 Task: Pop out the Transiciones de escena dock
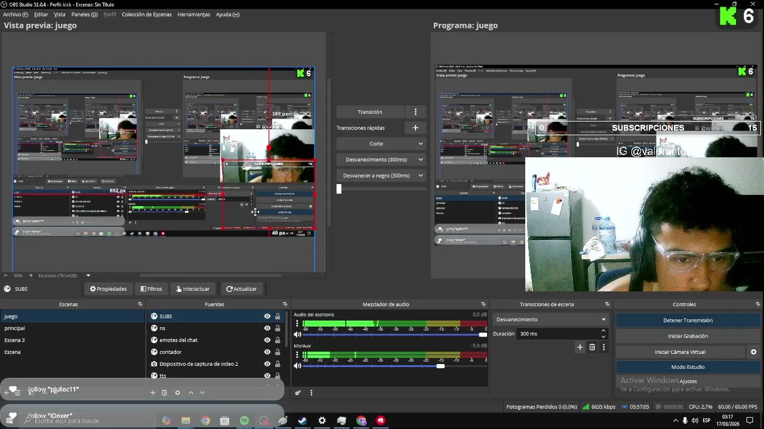607,304
